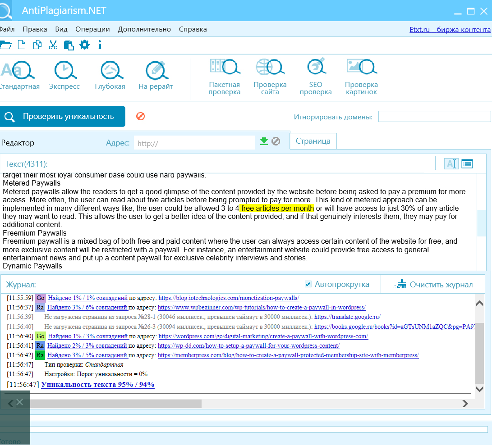The width and height of the screenshot is (492, 445).
Task: Cut text with the scissors icon
Action: (x=53, y=45)
